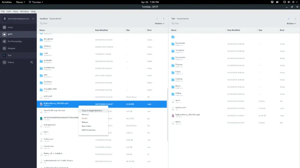Expand the account email dropdown
This screenshot has width=300, height=168.
pyautogui.click(x=33, y=19)
